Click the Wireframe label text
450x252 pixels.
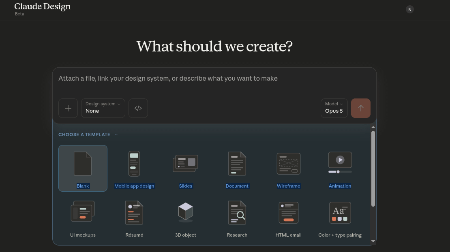[x=288, y=186]
